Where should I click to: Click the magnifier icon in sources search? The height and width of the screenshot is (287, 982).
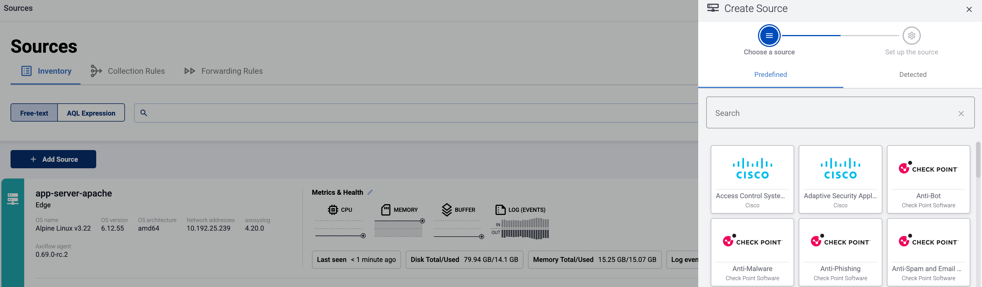click(x=144, y=113)
